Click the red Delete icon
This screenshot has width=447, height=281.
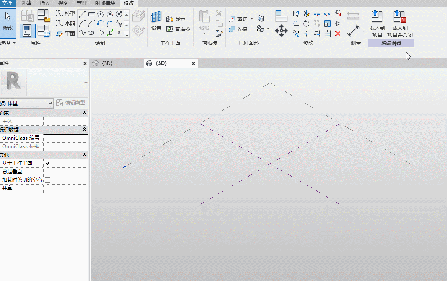[338, 34]
